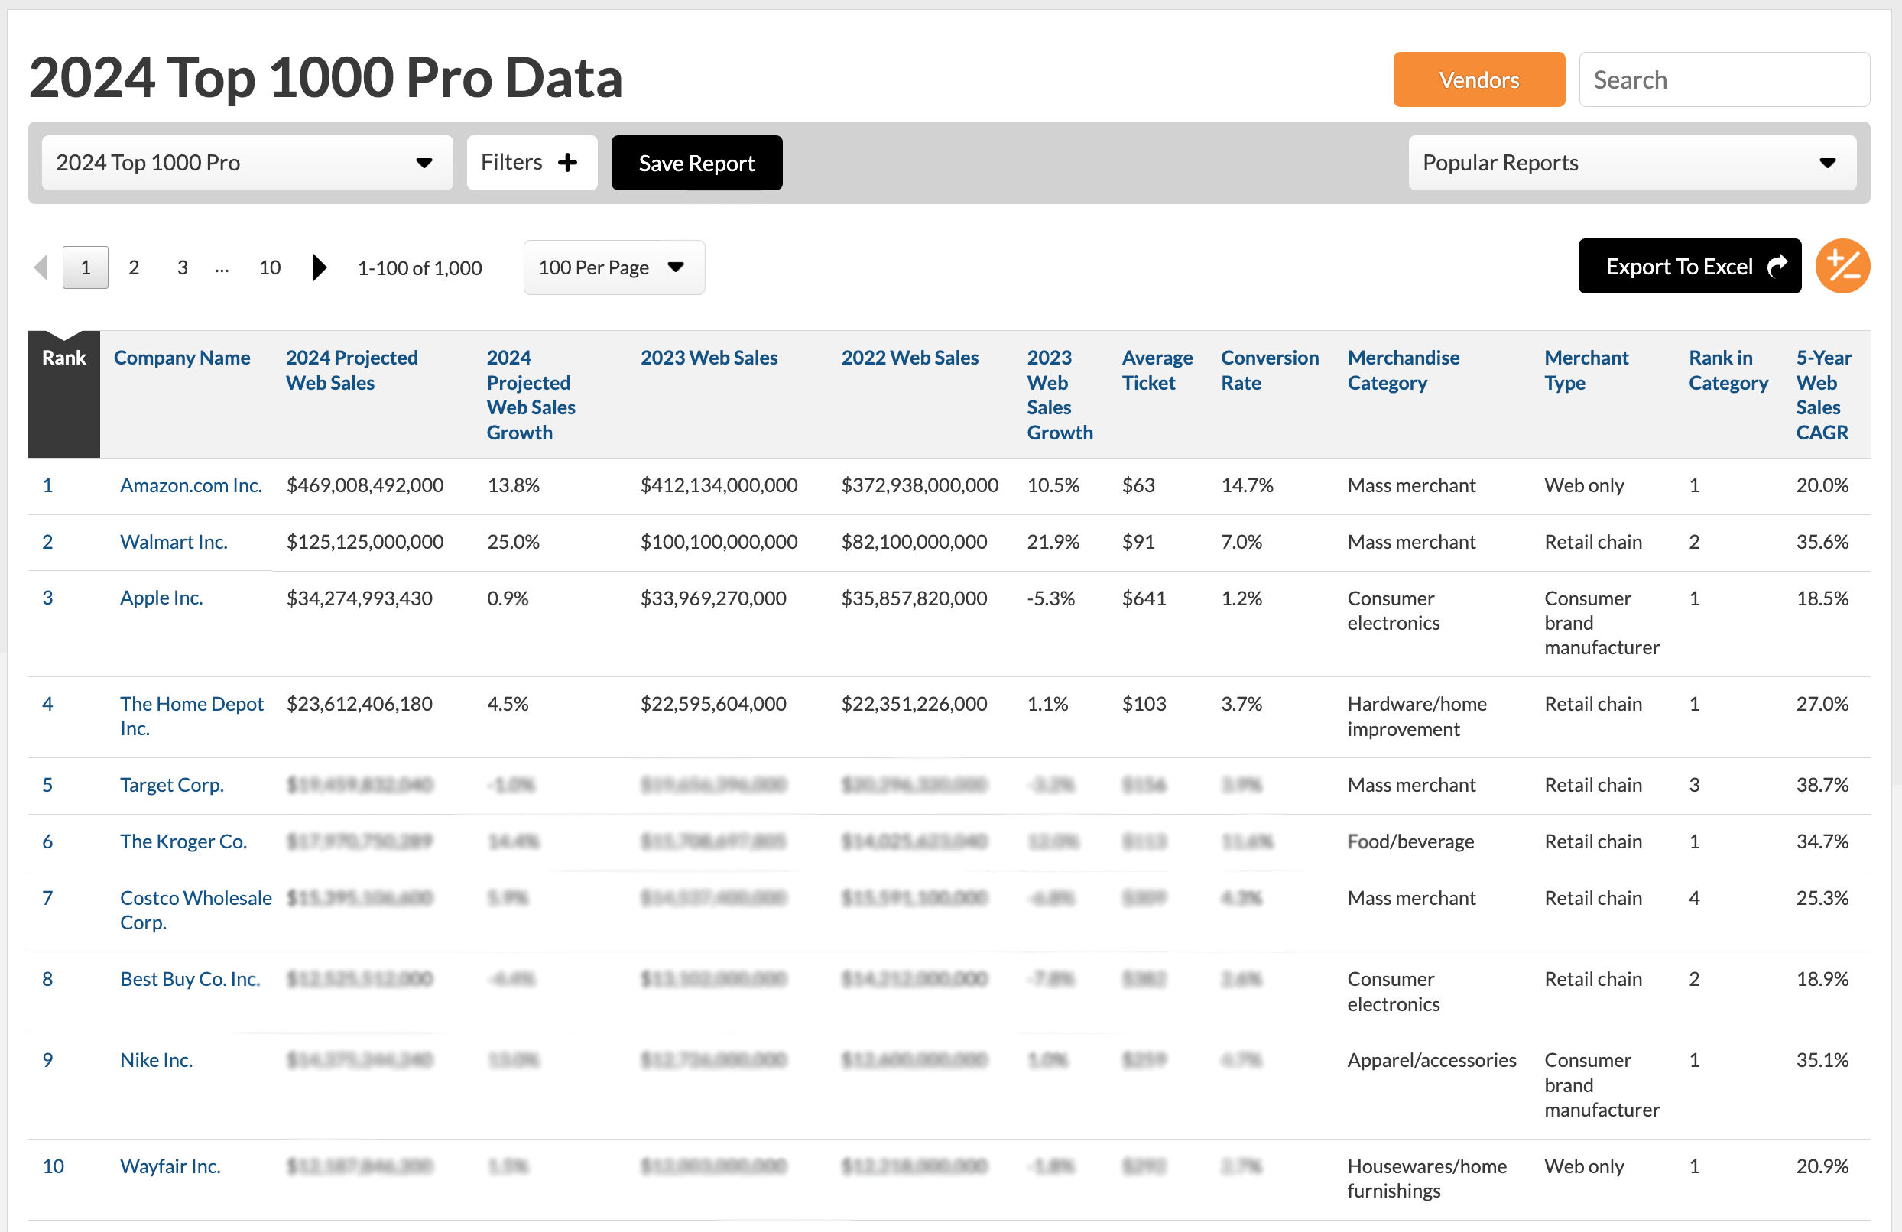
Task: Open the Wayfair Inc. company link
Action: [170, 1166]
